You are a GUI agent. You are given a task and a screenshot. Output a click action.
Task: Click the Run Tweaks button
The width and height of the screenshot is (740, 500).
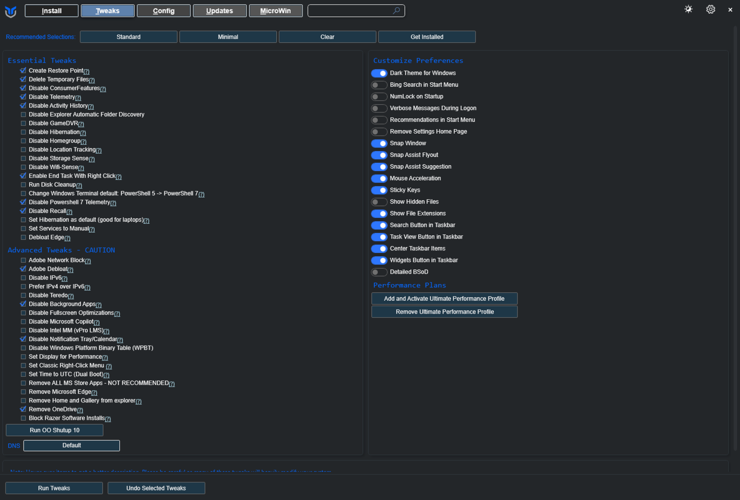pos(54,488)
